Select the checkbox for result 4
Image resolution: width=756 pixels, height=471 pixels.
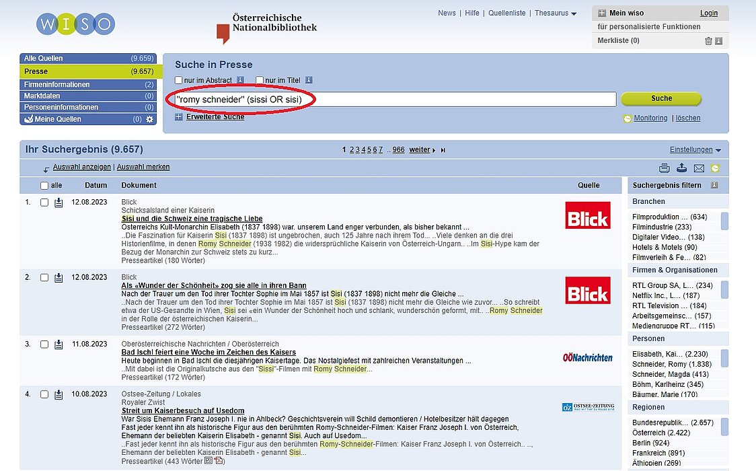44,394
